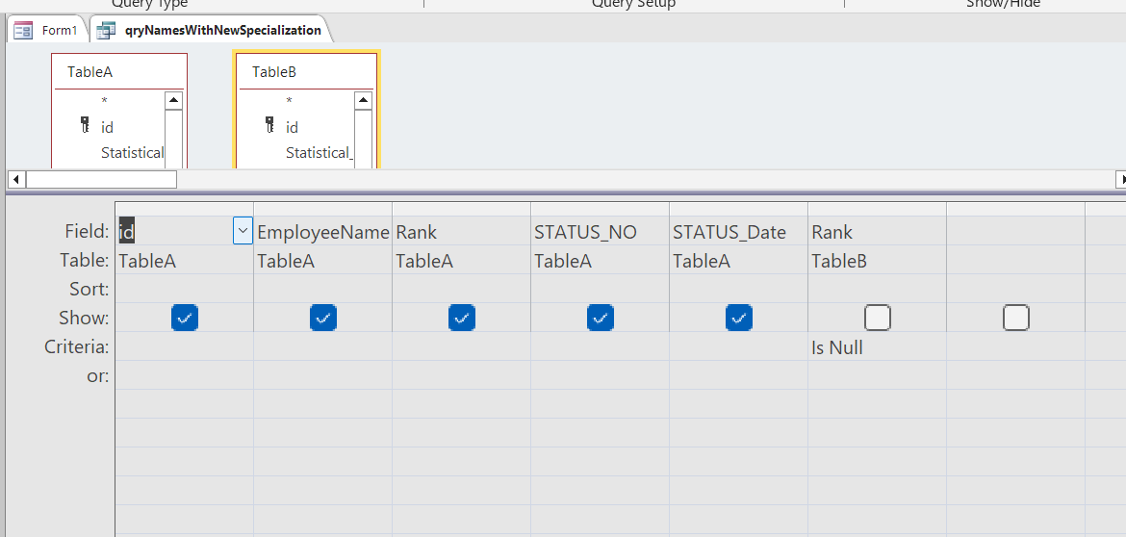1126x537 pixels.
Task: Click the qryNamesWithNewSpecialization query icon
Action: (x=106, y=30)
